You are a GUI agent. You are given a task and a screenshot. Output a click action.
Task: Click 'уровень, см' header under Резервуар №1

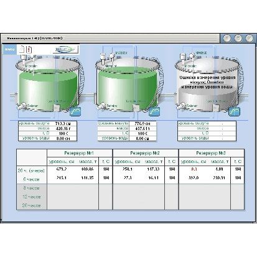tap(62, 162)
